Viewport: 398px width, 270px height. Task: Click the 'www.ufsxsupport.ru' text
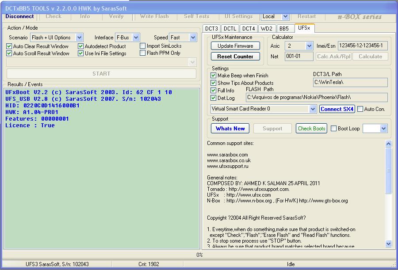228,167
